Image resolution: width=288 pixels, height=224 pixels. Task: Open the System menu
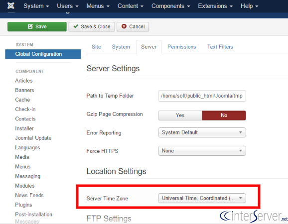click(x=36, y=6)
